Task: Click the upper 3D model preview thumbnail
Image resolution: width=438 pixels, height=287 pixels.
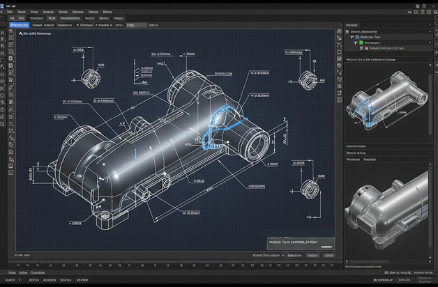Action: coord(388,104)
